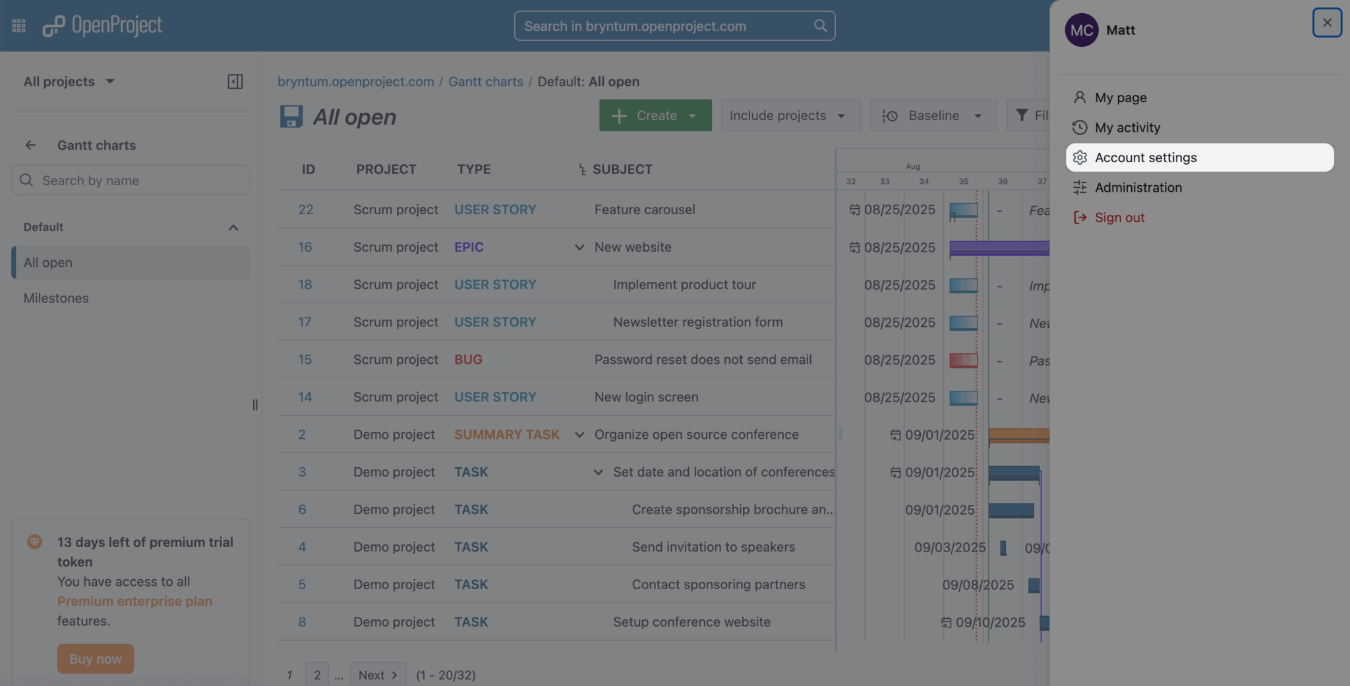Open the All projects dropdown
The image size is (1350, 686).
[x=69, y=82]
